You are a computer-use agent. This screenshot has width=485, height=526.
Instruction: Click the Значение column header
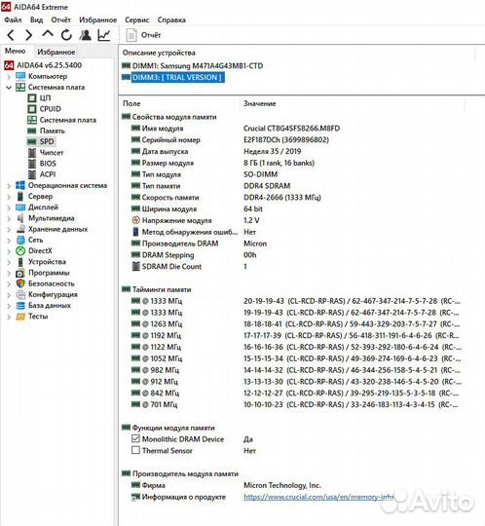click(260, 103)
